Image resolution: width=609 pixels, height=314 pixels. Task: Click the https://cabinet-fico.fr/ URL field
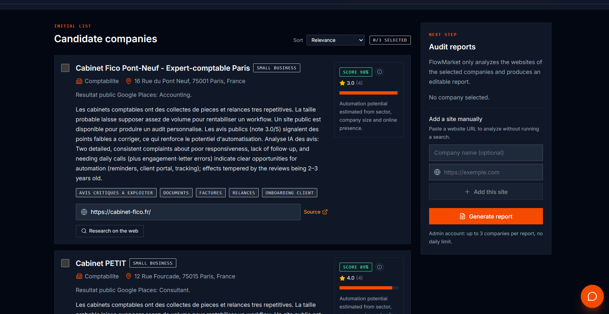[188, 212]
